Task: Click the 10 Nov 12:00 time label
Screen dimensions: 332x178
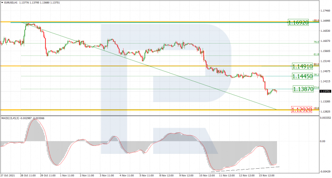Action: (207, 175)
